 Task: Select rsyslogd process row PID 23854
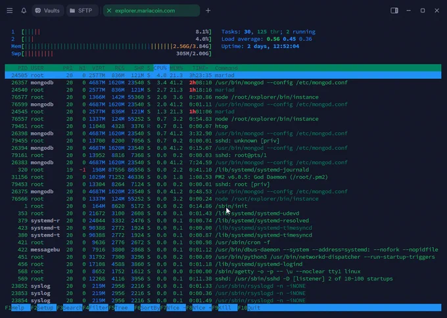(x=223, y=301)
